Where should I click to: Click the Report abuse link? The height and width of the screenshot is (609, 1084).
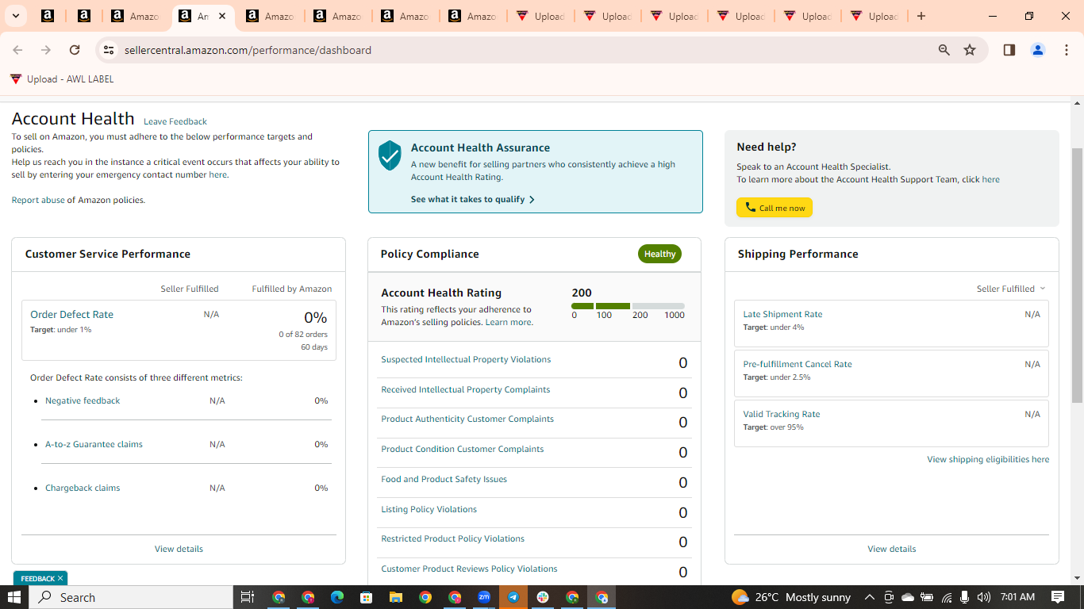click(x=38, y=200)
